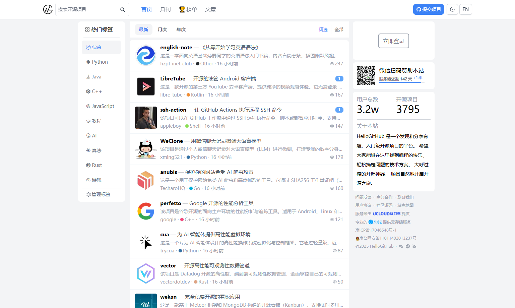Click the 立即登录 login button
Image resolution: width=515 pixels, height=308 pixels.
(x=393, y=41)
